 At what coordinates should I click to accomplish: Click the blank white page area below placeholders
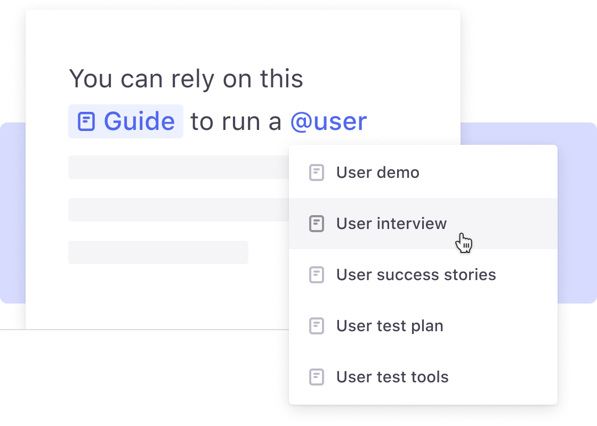coord(156,297)
